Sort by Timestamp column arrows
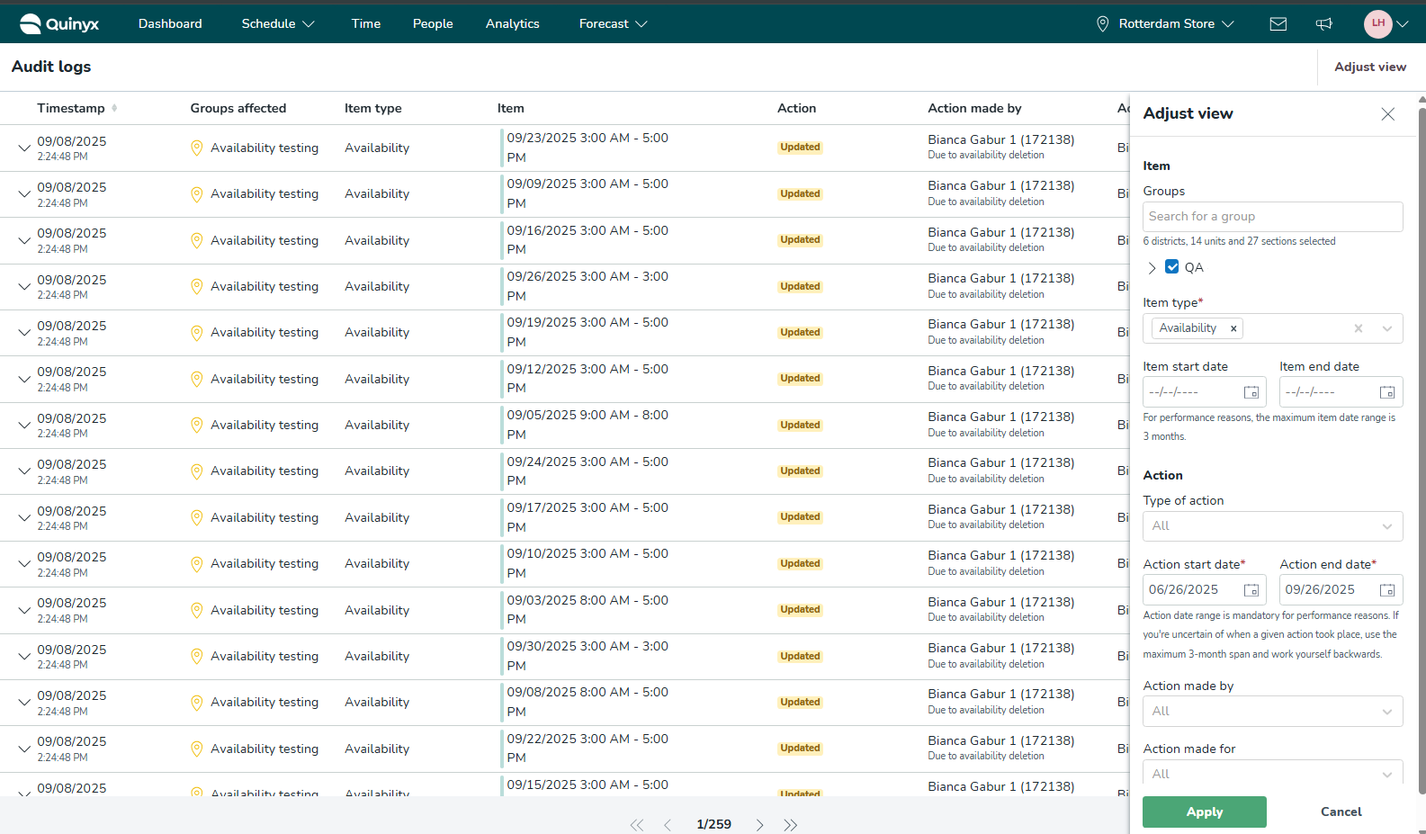This screenshot has height=834, width=1426. 114,108
